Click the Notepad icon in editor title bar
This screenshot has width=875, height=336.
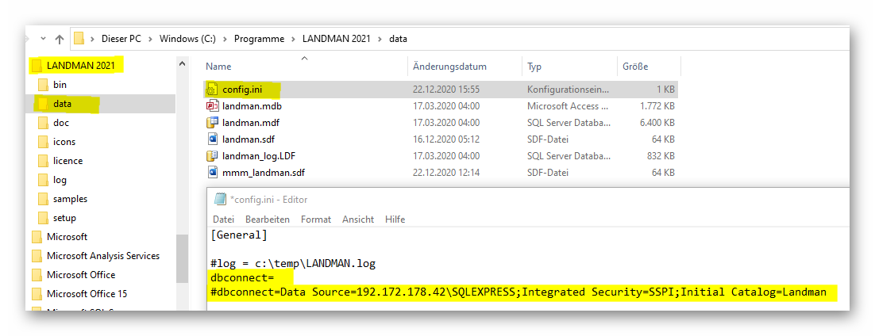tap(220, 200)
